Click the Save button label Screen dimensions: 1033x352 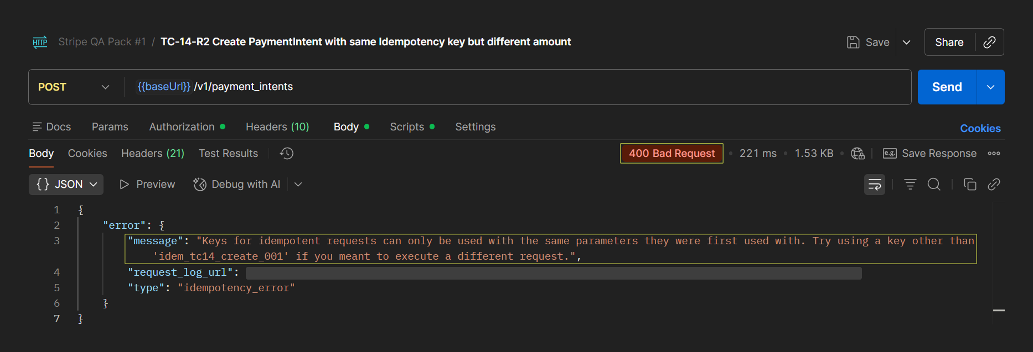(x=877, y=42)
